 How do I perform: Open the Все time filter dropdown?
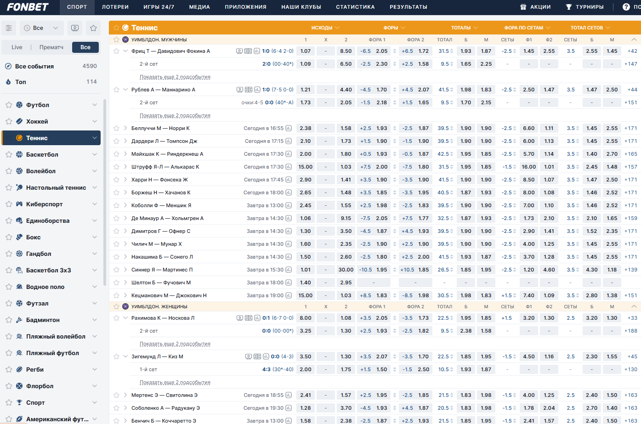coord(42,28)
